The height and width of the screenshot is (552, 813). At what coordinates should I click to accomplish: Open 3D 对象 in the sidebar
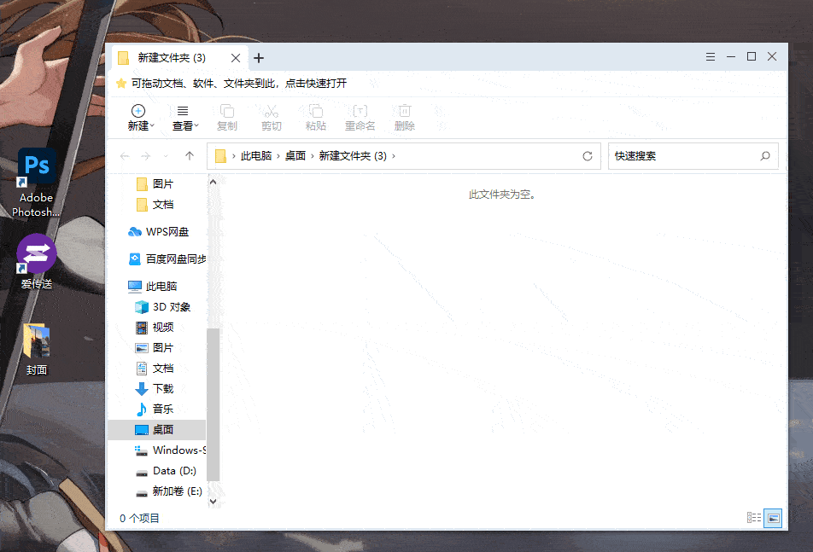pyautogui.click(x=163, y=307)
